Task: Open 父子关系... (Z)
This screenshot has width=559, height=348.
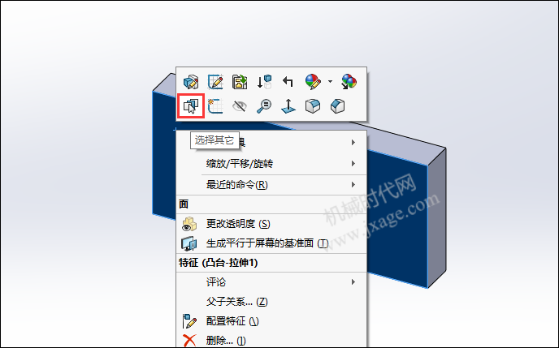Action: 271,302
